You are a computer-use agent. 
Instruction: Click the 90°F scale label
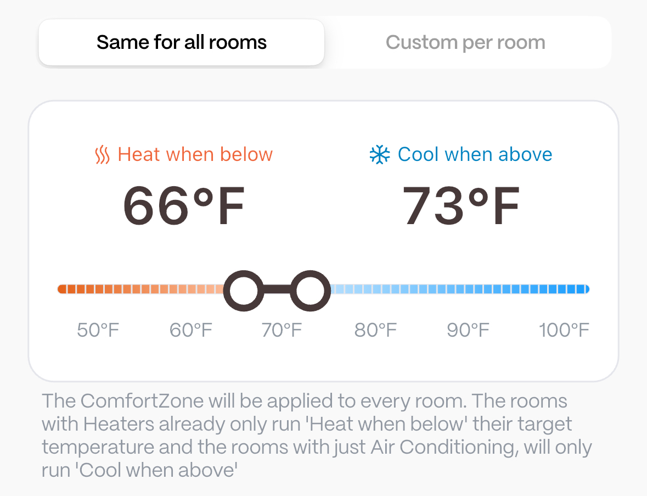click(x=468, y=331)
